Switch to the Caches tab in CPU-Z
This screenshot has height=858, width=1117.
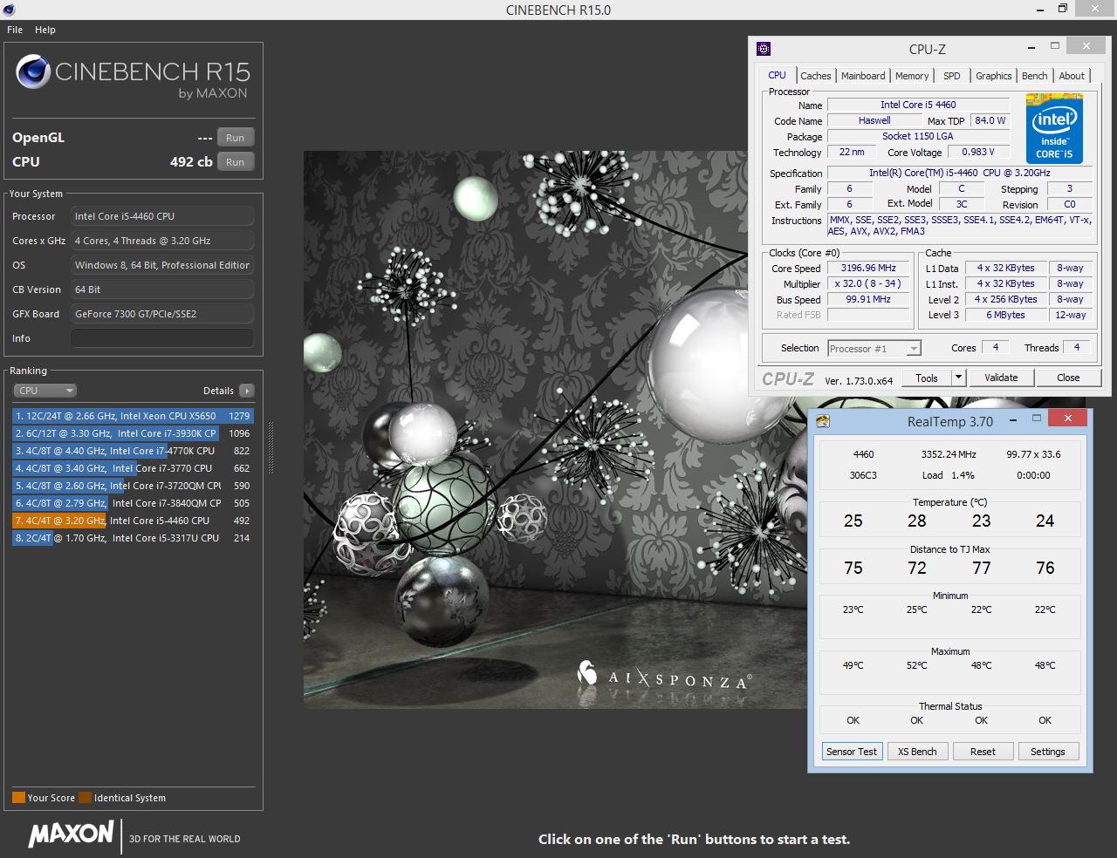(816, 76)
